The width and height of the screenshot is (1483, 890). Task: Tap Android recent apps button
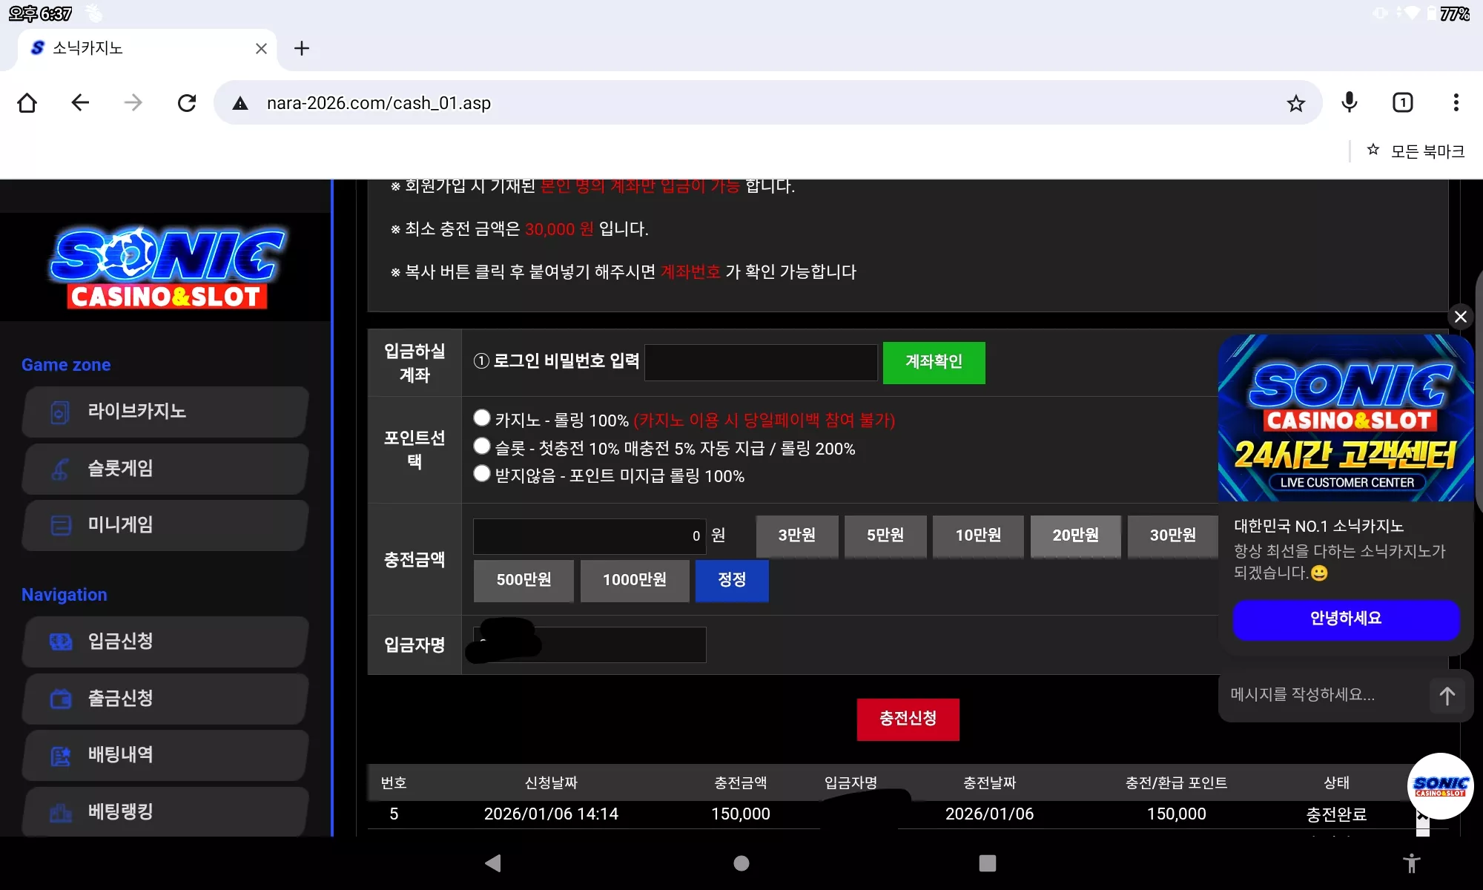pos(988,863)
